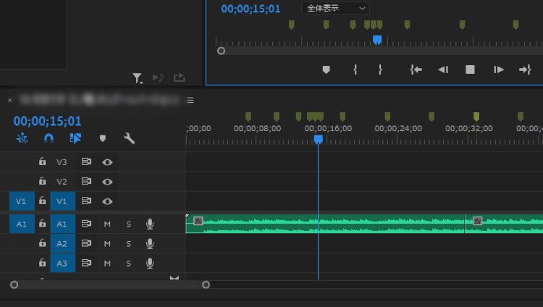Toggle V1 source patching button
This screenshot has height=307, width=543.
22,201
